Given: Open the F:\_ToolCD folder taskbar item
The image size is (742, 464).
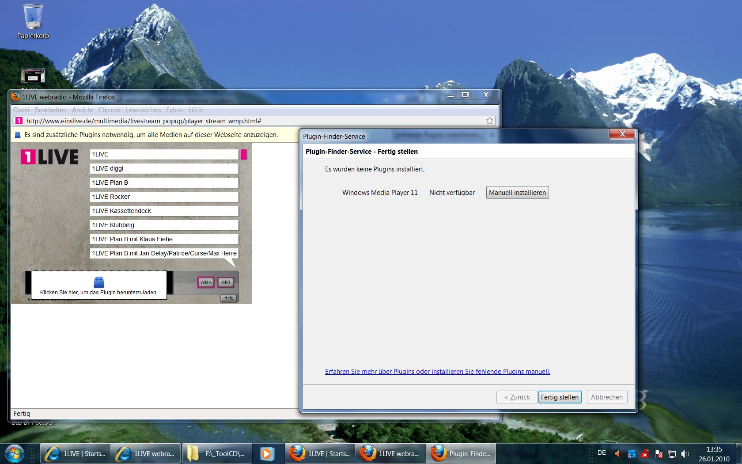Looking at the screenshot, I should 217,454.
